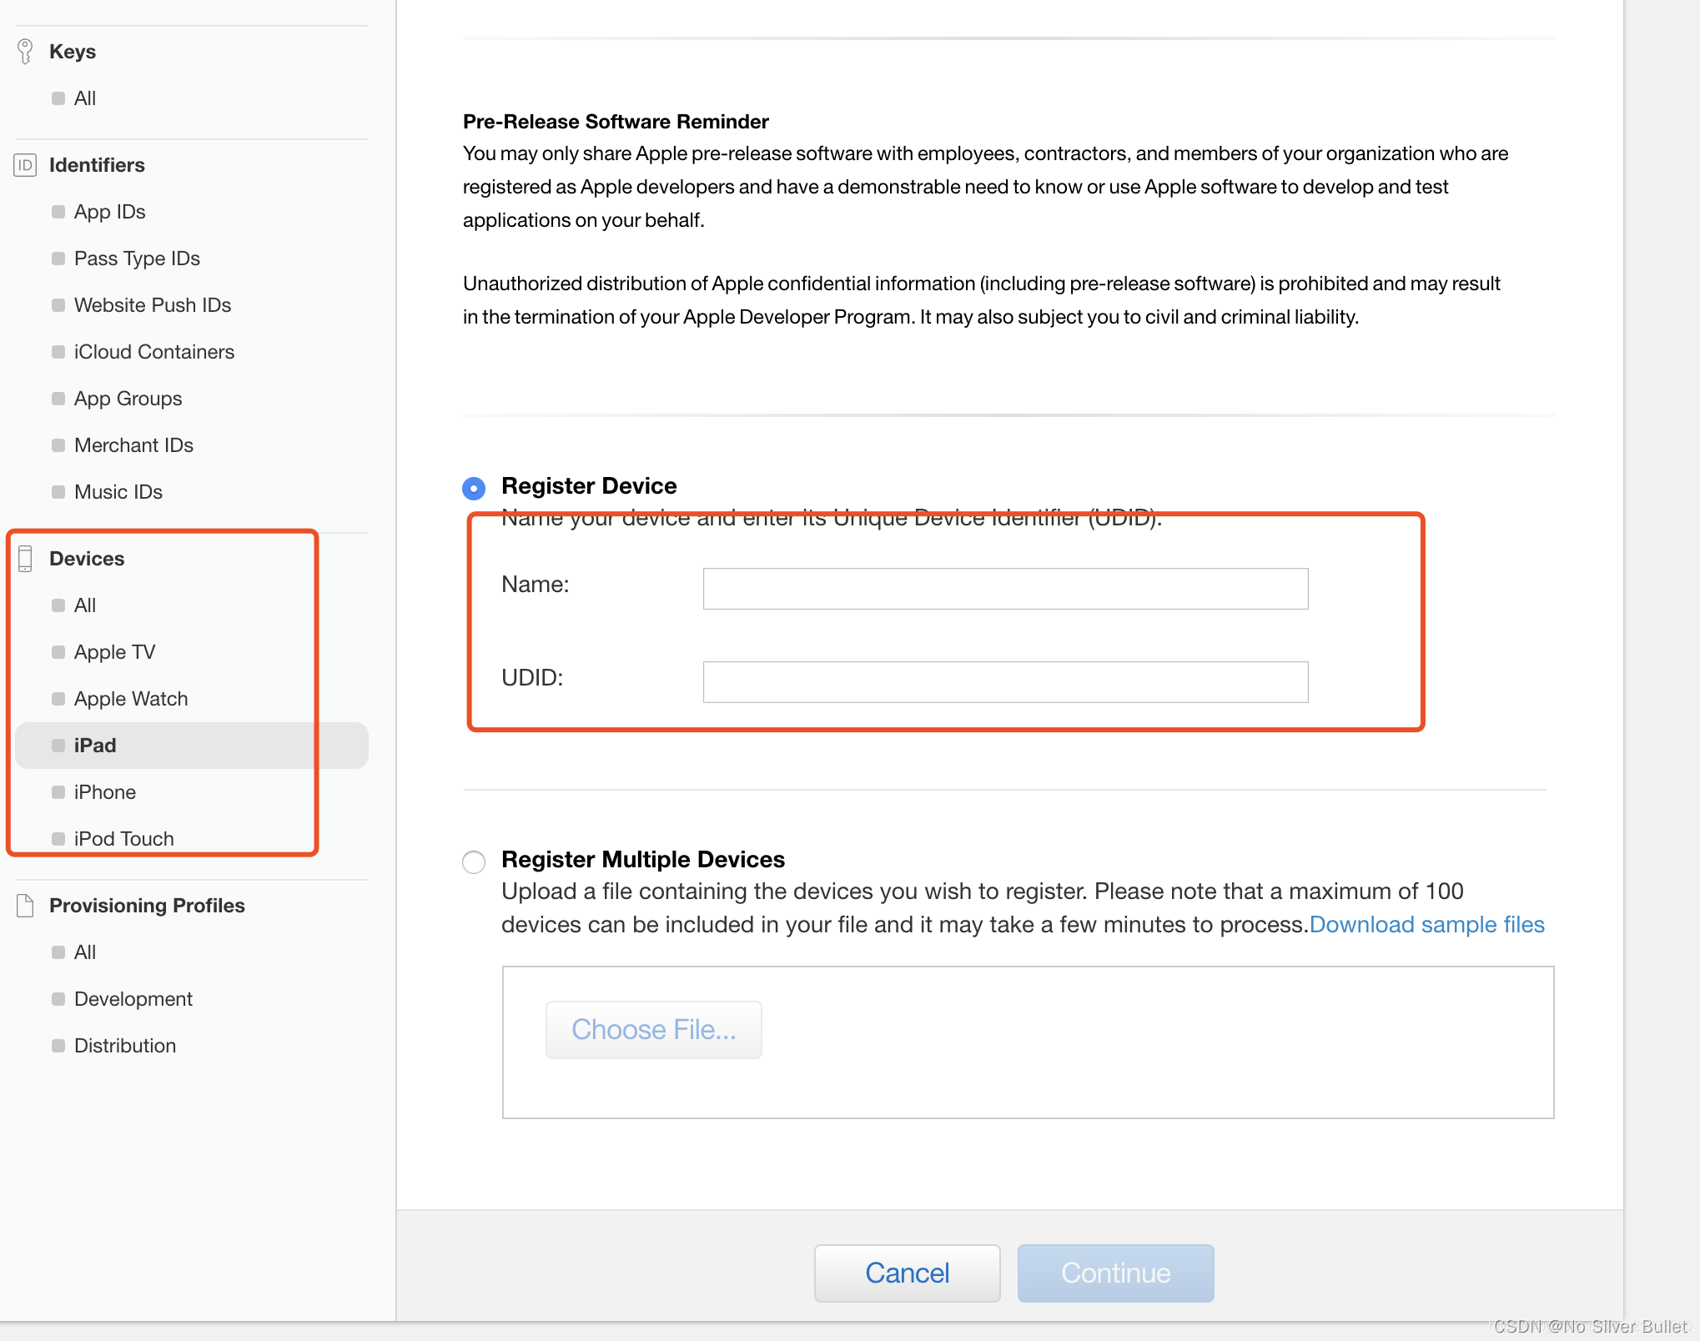Open the Development provisioning profiles
The image size is (1700, 1341).
pos(133,998)
